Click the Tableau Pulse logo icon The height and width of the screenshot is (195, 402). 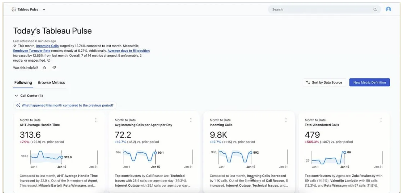[x=14, y=9]
